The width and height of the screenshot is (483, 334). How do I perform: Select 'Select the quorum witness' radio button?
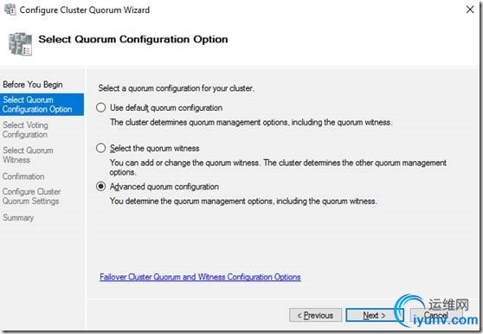tap(101, 148)
